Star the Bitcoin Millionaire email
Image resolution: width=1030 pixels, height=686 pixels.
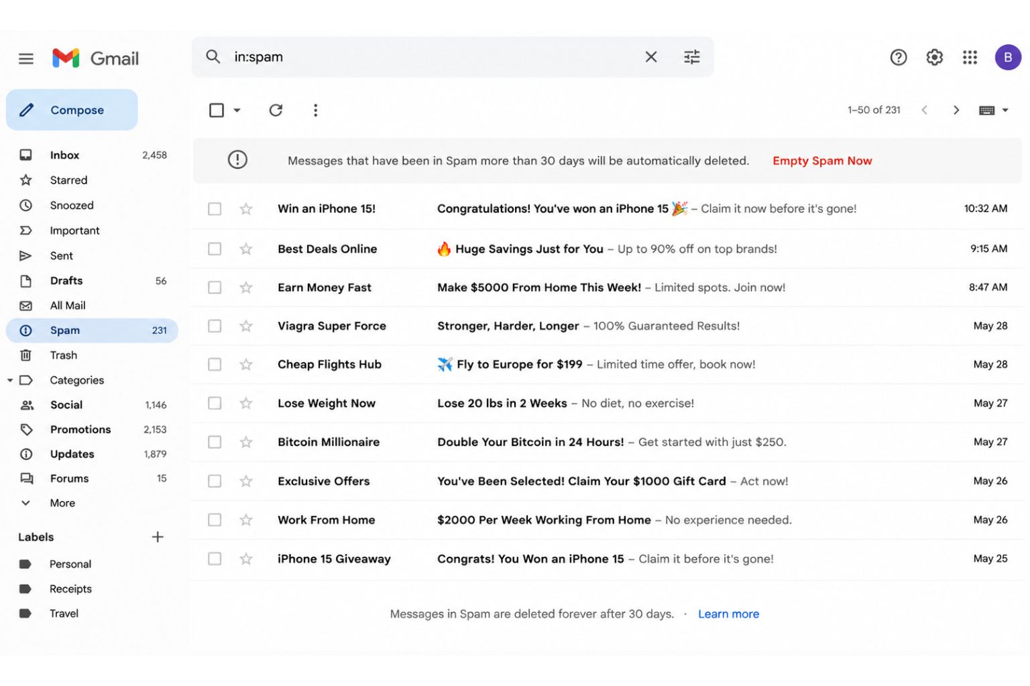246,442
